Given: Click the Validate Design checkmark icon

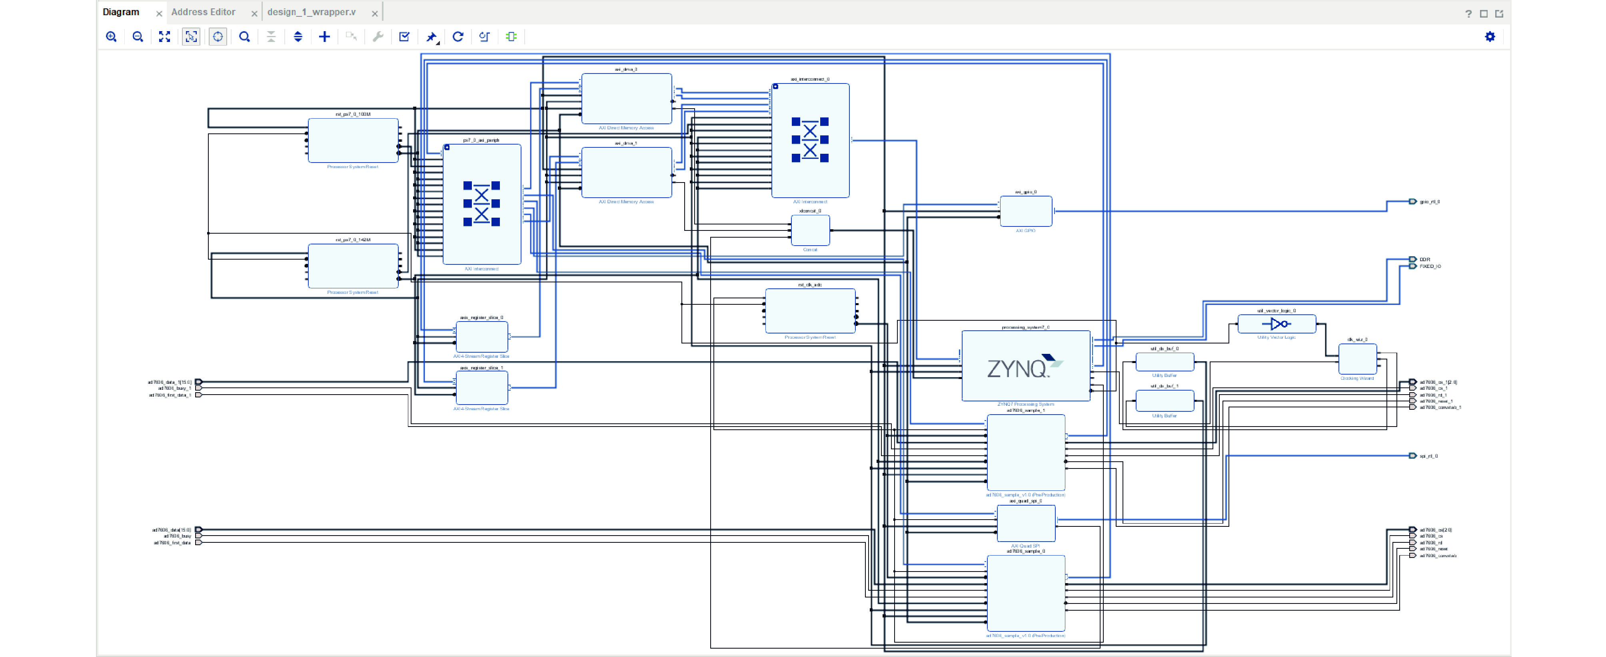Looking at the screenshot, I should (x=404, y=37).
